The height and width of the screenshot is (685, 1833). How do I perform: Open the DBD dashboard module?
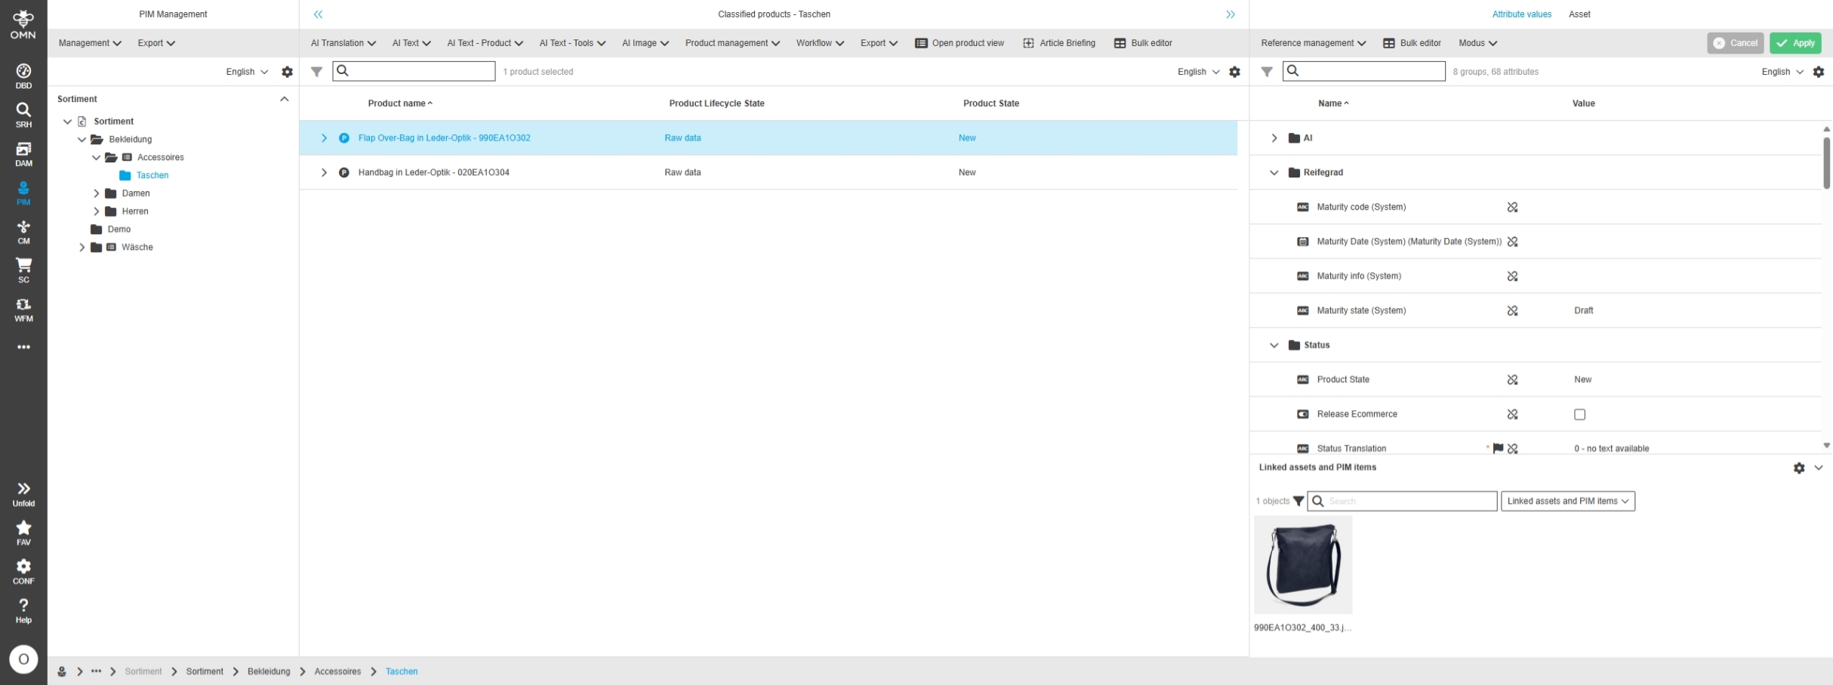tap(23, 76)
